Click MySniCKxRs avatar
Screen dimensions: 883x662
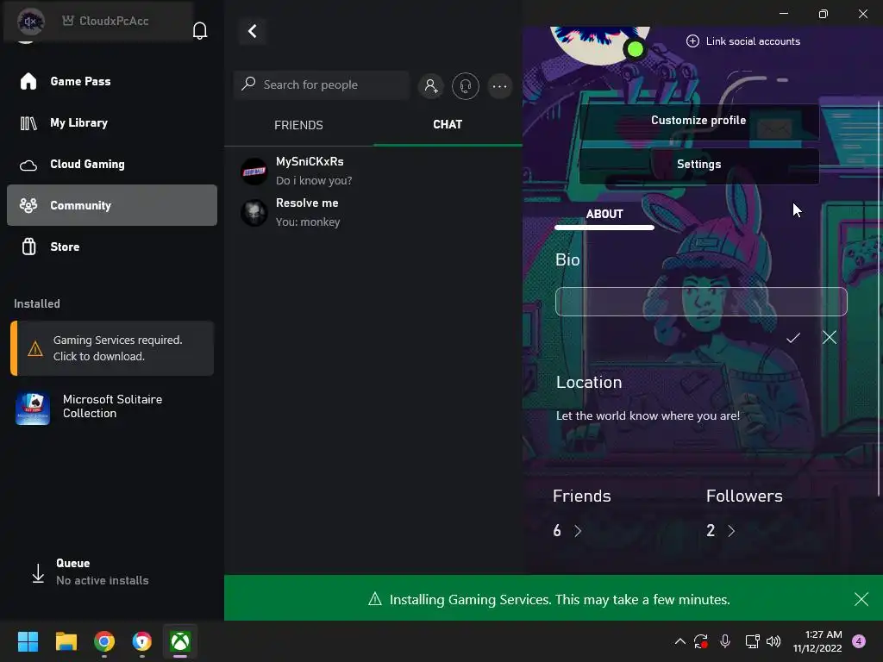pyautogui.click(x=254, y=172)
